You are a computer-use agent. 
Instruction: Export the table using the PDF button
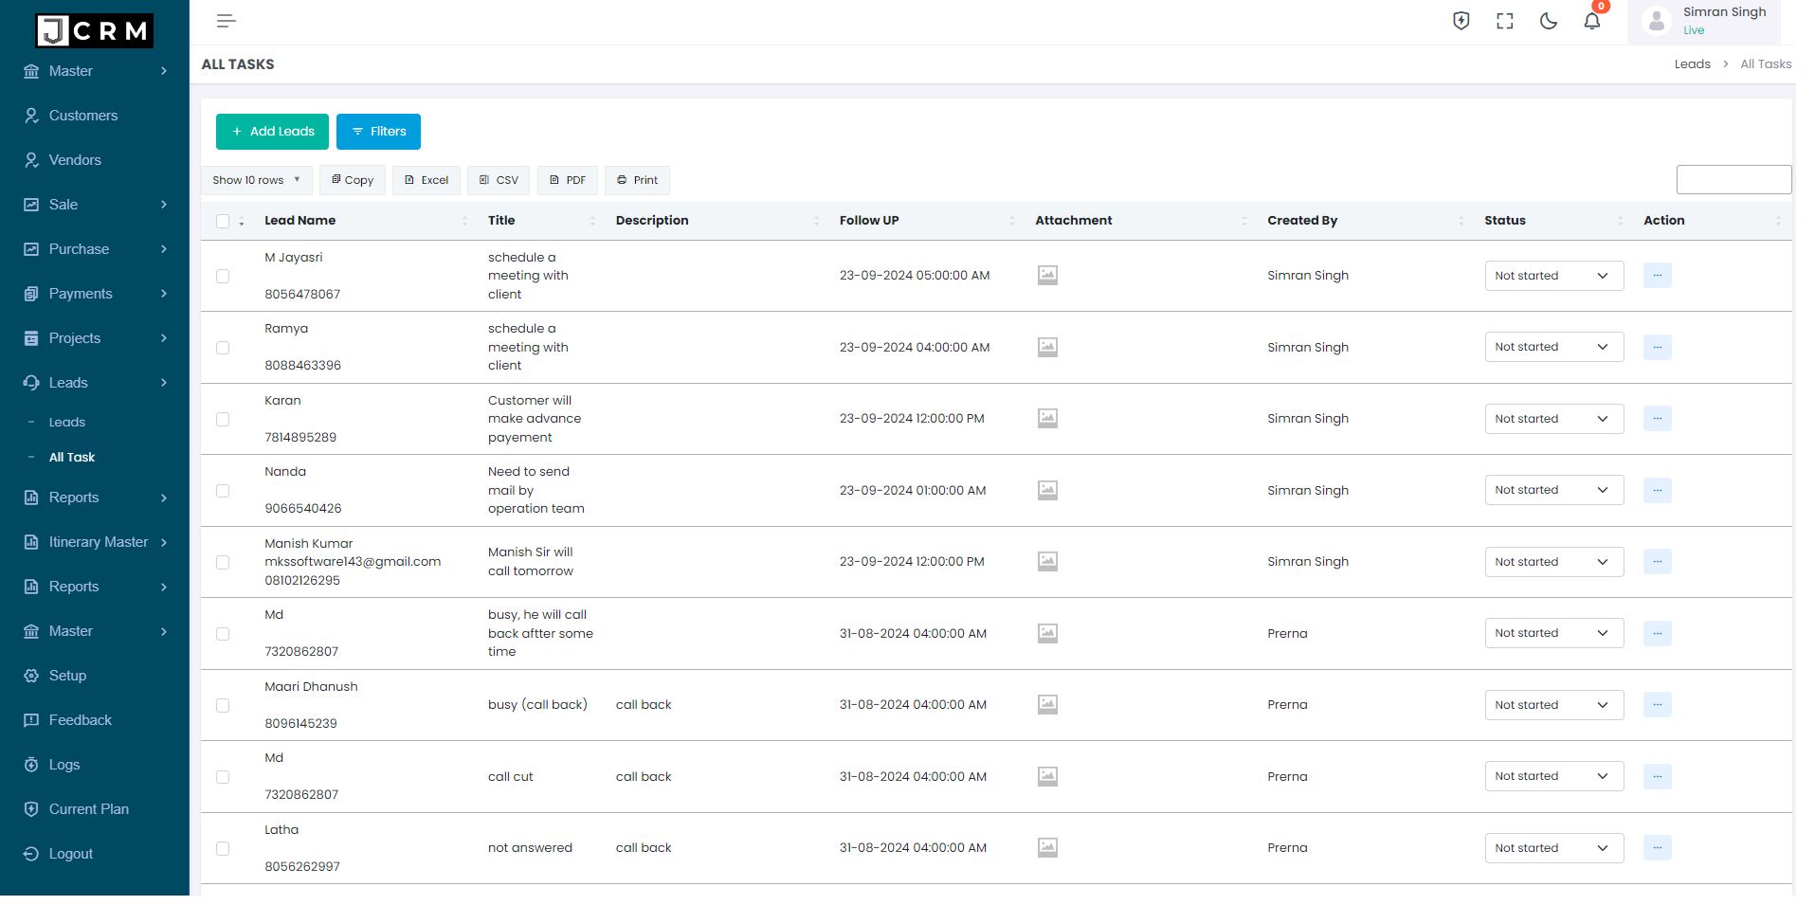click(567, 180)
